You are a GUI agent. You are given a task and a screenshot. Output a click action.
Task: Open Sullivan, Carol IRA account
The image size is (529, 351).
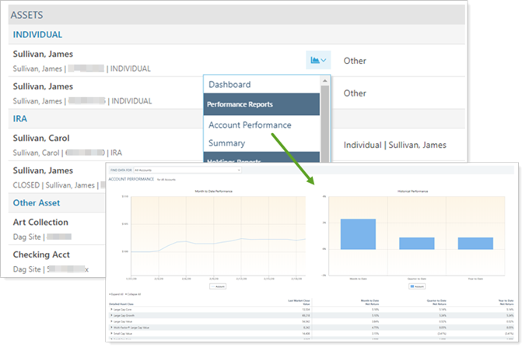40,138
